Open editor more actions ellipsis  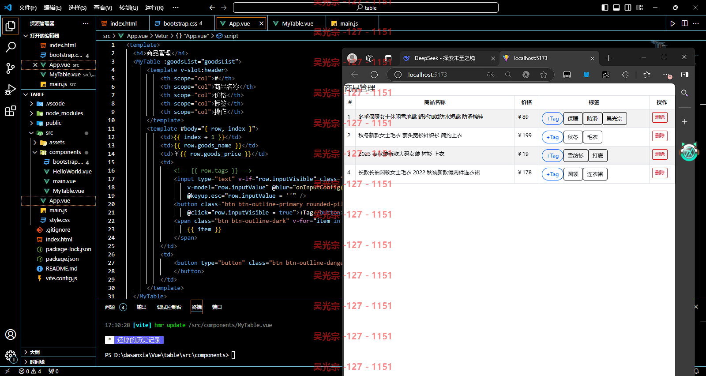coord(696,23)
